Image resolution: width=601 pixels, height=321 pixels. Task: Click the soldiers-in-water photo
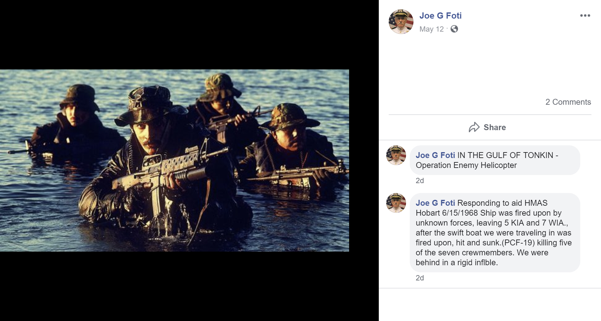point(175,160)
